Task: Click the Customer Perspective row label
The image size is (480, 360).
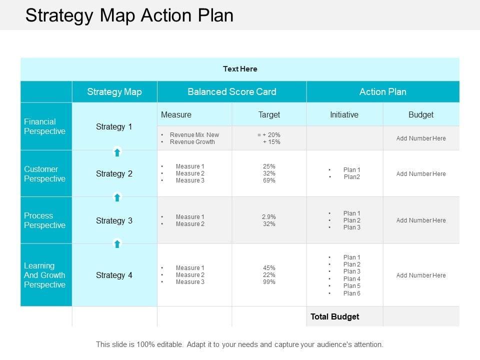Action: point(45,173)
